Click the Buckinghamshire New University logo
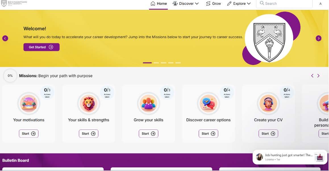The height and width of the screenshot is (171, 329). 14,3
